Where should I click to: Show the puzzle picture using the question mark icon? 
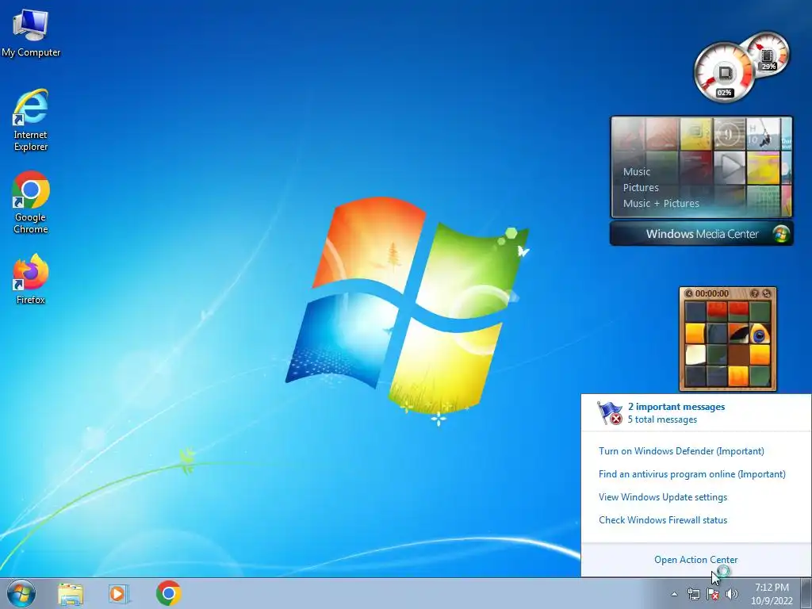(x=755, y=293)
